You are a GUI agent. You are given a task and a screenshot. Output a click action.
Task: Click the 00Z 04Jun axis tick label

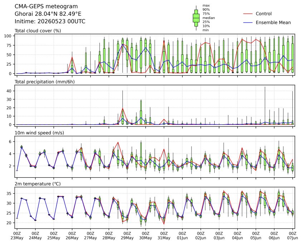(x=238, y=235)
